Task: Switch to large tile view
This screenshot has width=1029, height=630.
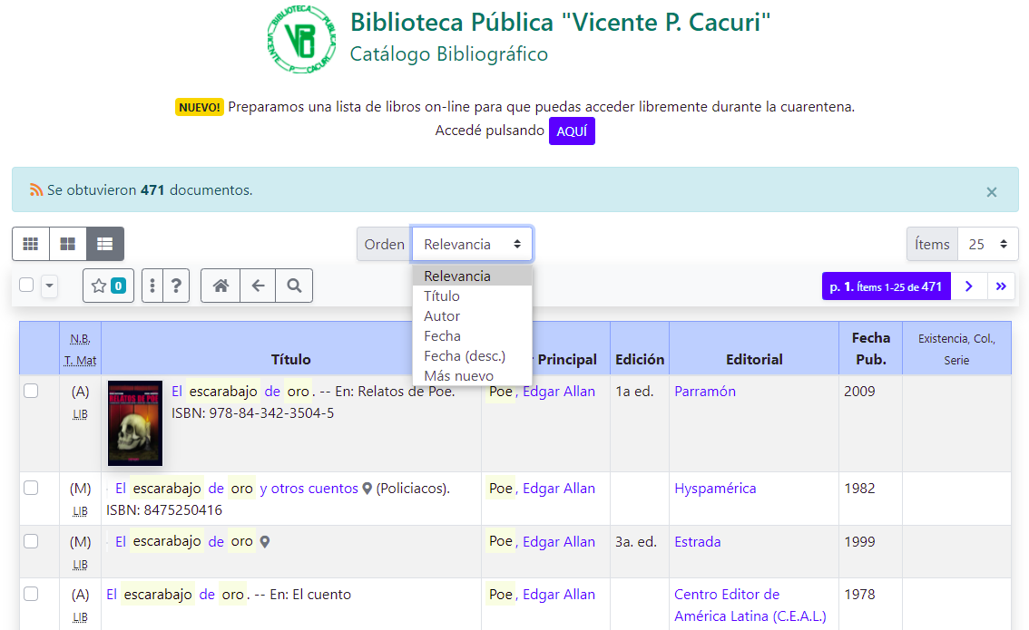Action: point(68,244)
